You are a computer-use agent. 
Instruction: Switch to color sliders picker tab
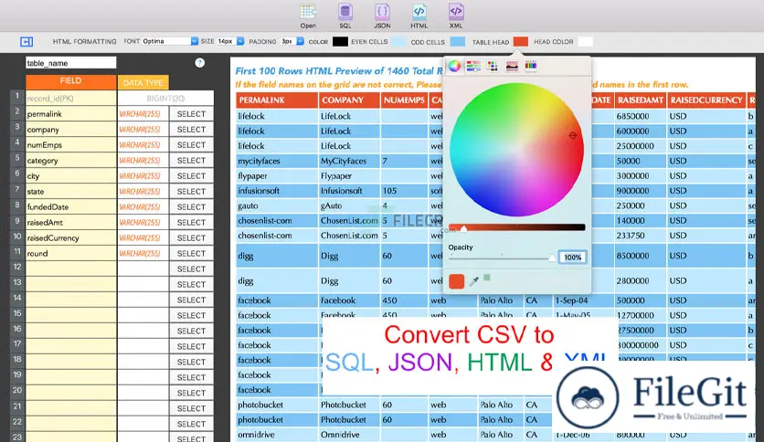tap(473, 66)
